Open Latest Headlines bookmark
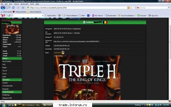Screen dimensions: 171x107 pos(34,12)
